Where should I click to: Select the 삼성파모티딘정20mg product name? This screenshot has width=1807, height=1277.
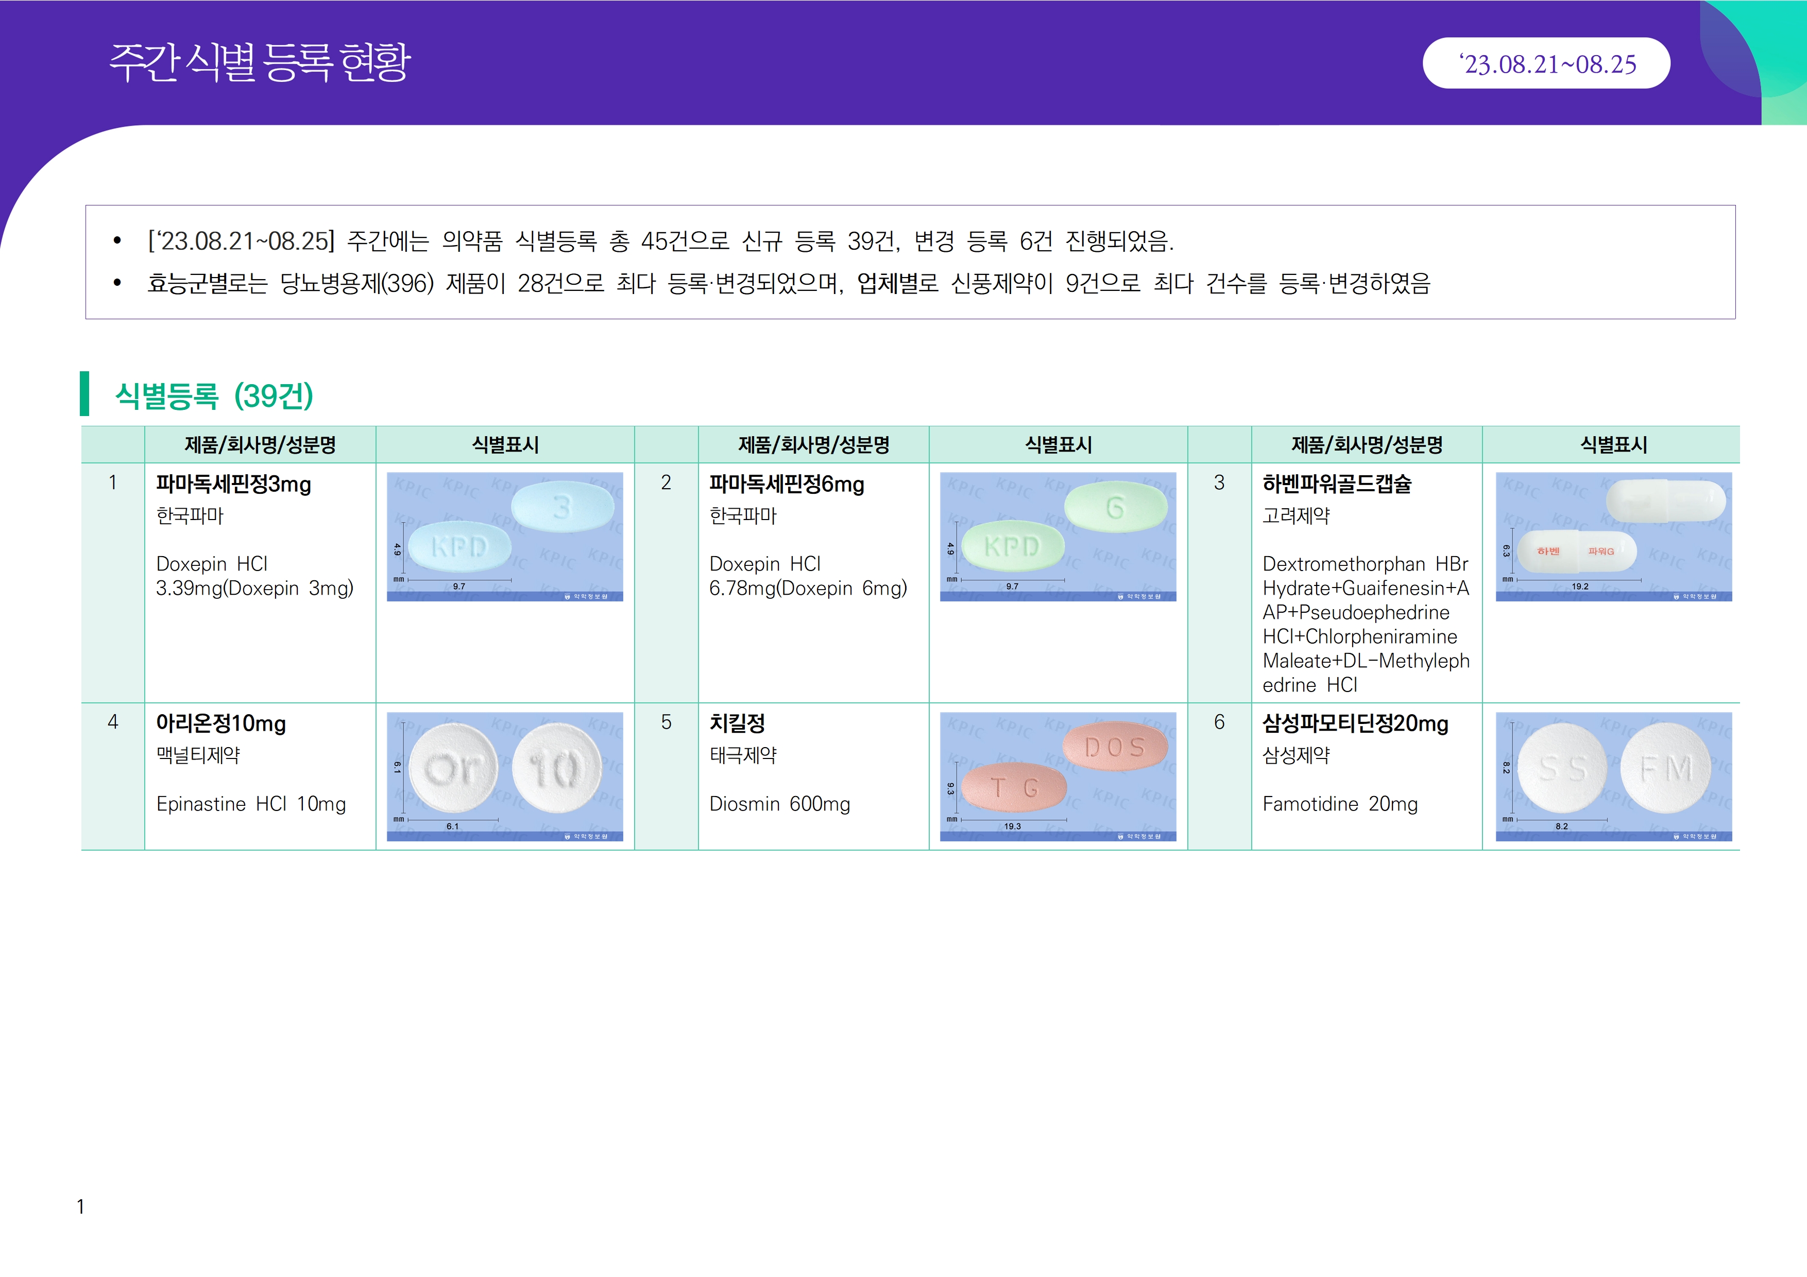coord(1354,723)
